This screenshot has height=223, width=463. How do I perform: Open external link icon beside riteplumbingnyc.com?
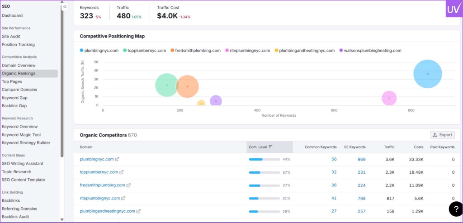[x=123, y=198]
